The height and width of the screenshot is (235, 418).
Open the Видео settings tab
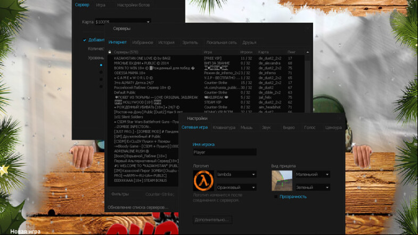(x=289, y=127)
